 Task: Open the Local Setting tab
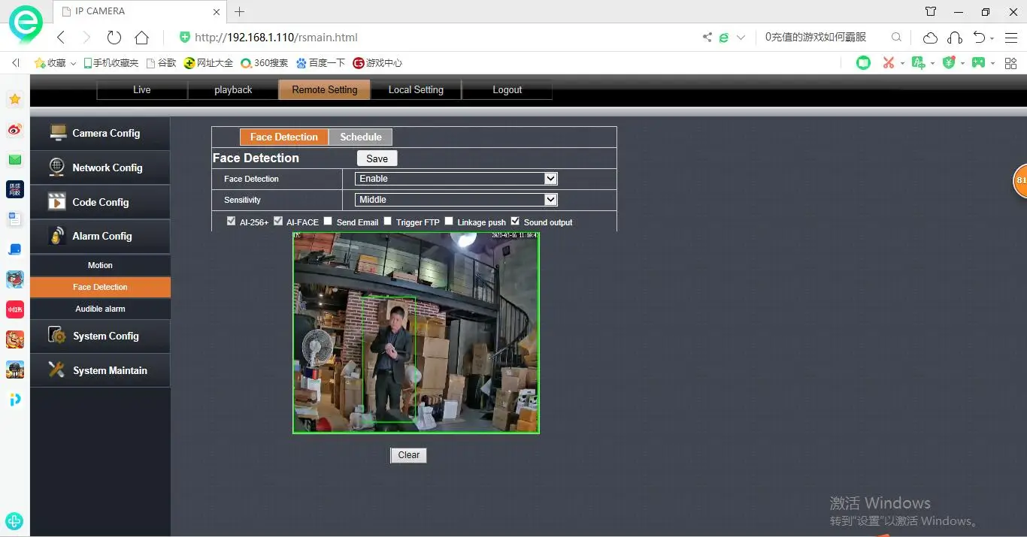416,89
